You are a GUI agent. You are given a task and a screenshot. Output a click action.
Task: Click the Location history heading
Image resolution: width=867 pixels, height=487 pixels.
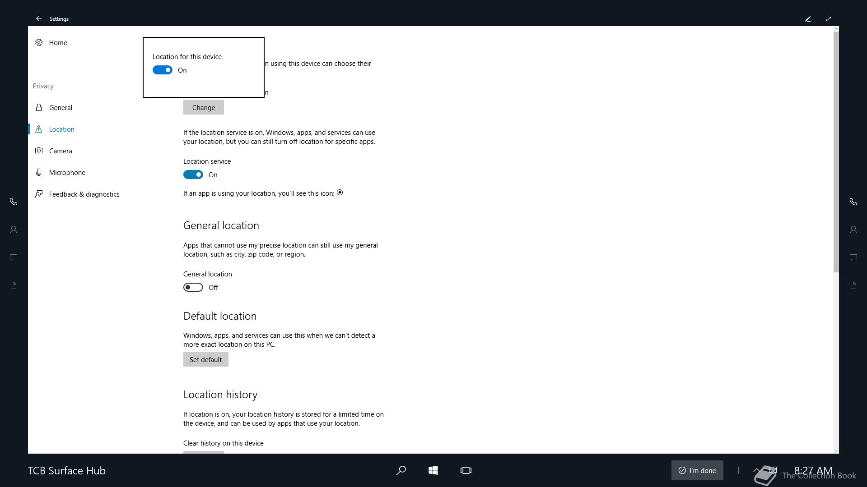coord(220,395)
